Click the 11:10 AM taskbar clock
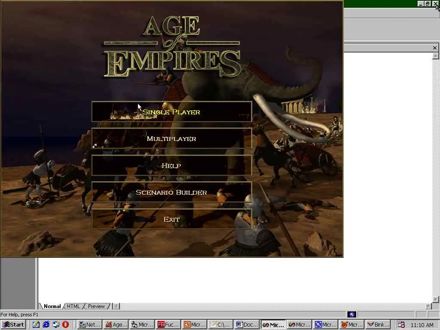Viewport: 440px width, 330px height. (x=422, y=325)
